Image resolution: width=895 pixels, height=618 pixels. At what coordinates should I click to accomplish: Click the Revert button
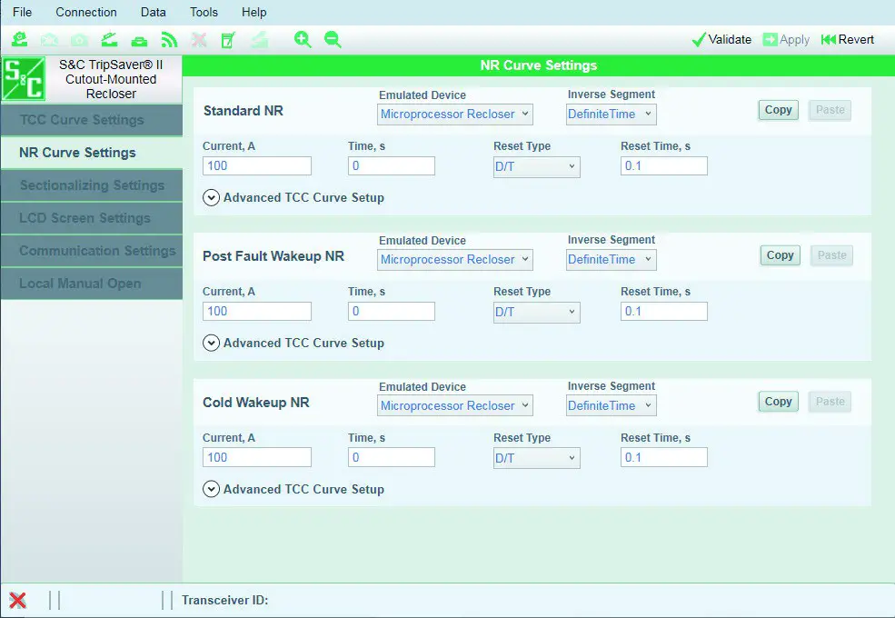point(847,39)
